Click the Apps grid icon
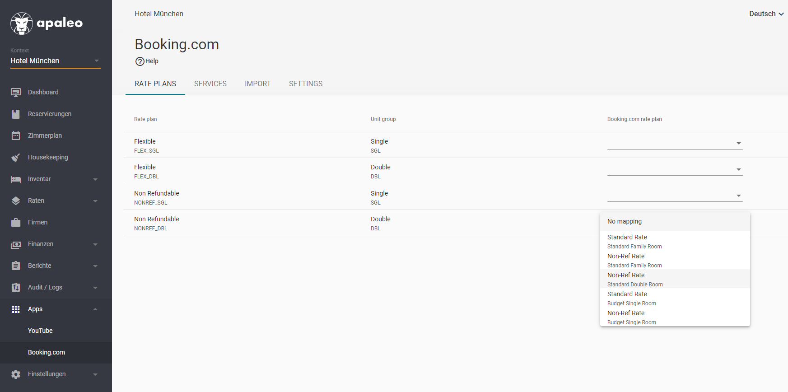Viewport: 788px width, 392px height. coord(16,309)
